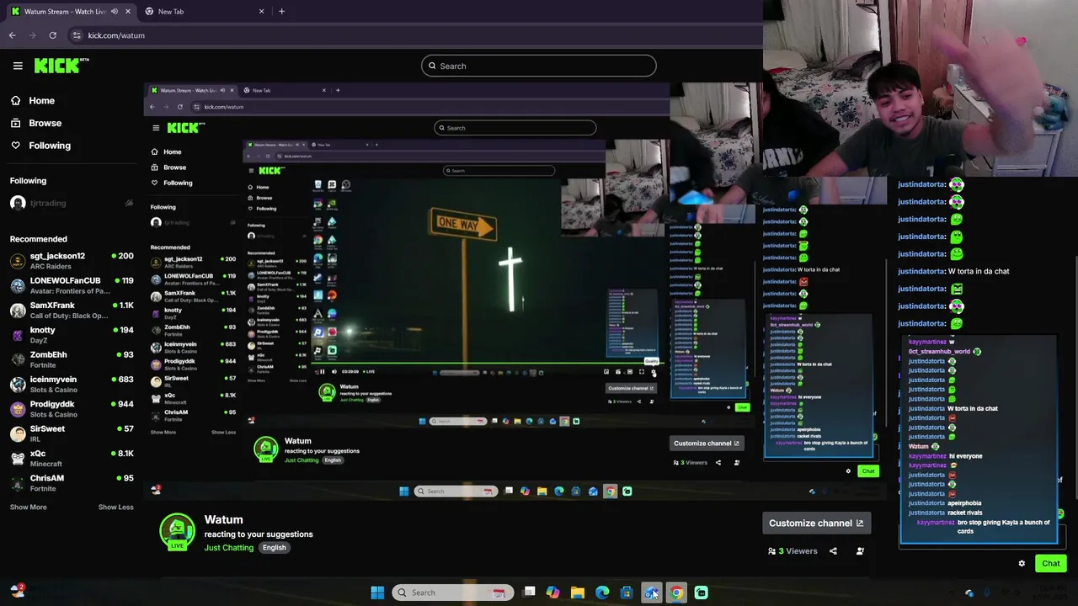Click English tag beside large Just Chatting
The image size is (1078, 606).
[274, 547]
